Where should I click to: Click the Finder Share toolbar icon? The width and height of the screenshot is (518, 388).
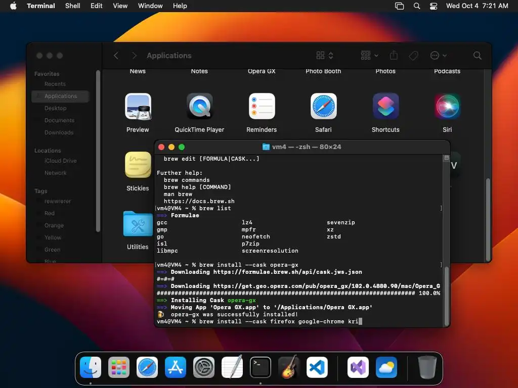pos(394,56)
